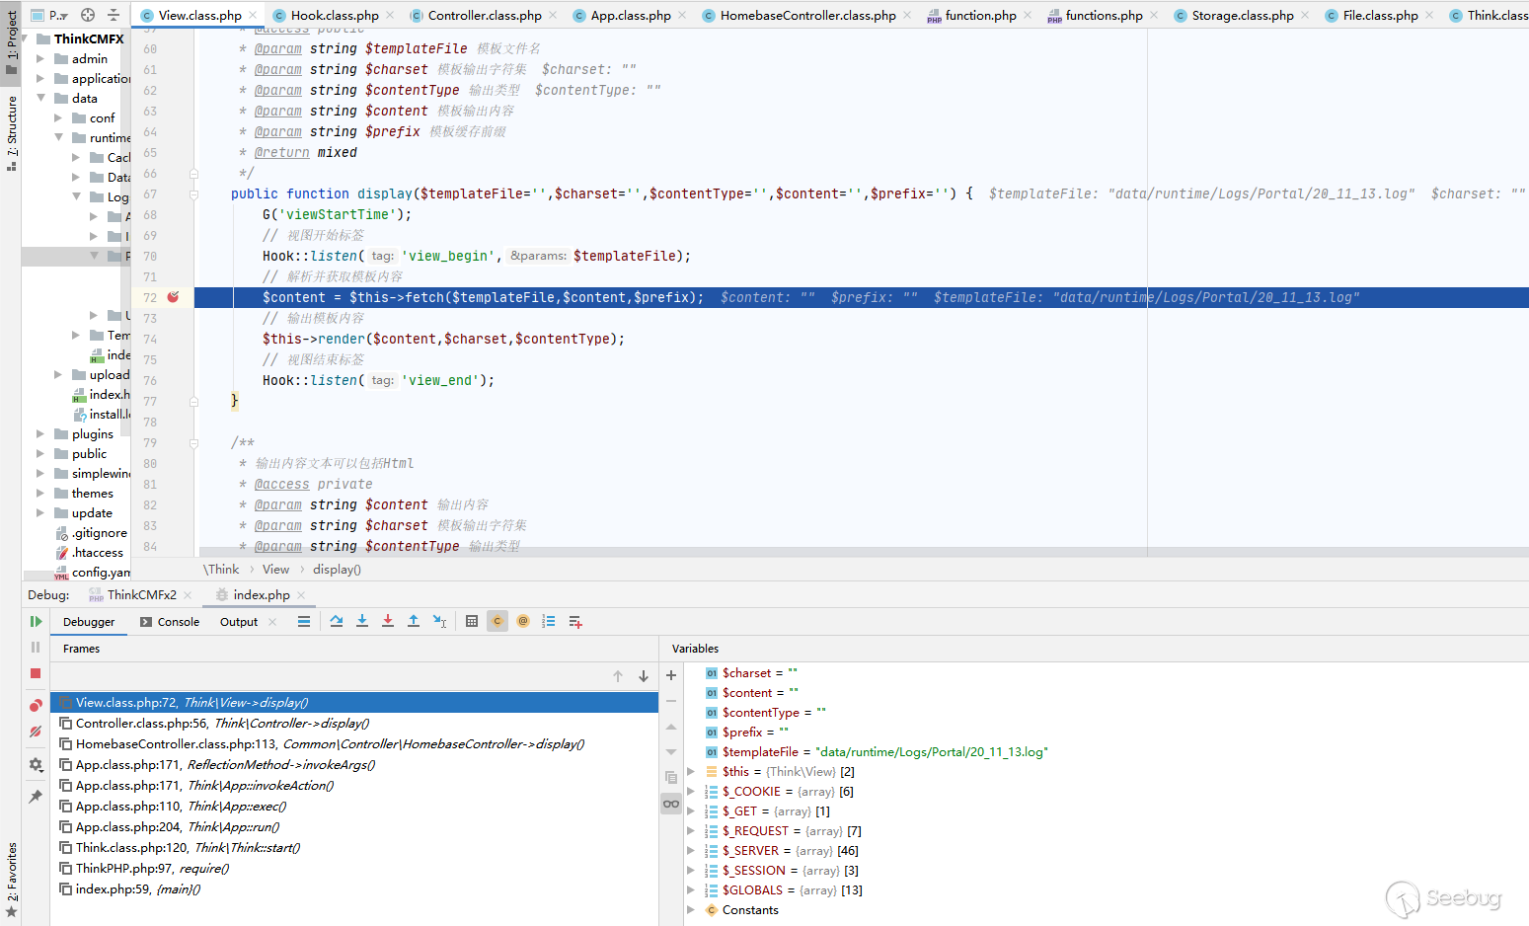The height and width of the screenshot is (926, 1529).
Task: Click the View breadcrumb in the editor
Action: point(275,570)
